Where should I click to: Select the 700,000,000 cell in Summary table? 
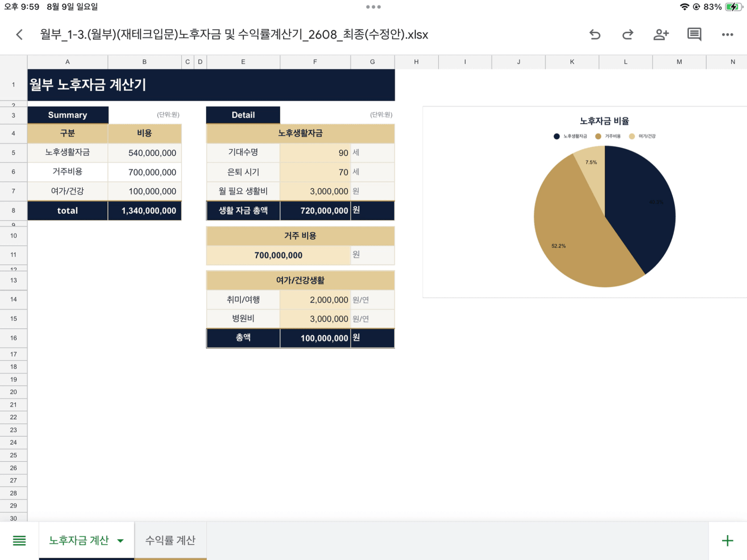[145, 172]
